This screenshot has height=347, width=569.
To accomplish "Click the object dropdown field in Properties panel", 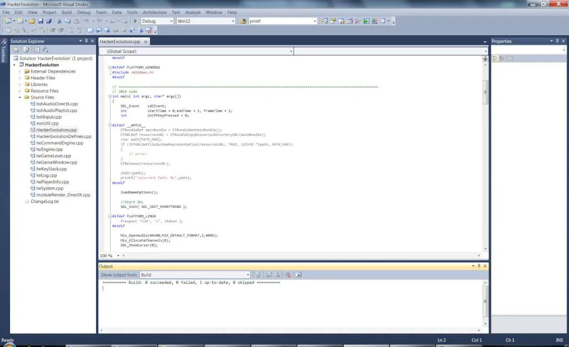I will (529, 50).
